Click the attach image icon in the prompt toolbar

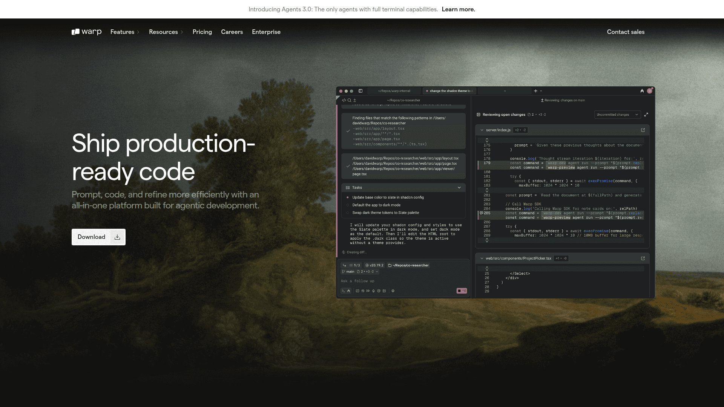384,291
